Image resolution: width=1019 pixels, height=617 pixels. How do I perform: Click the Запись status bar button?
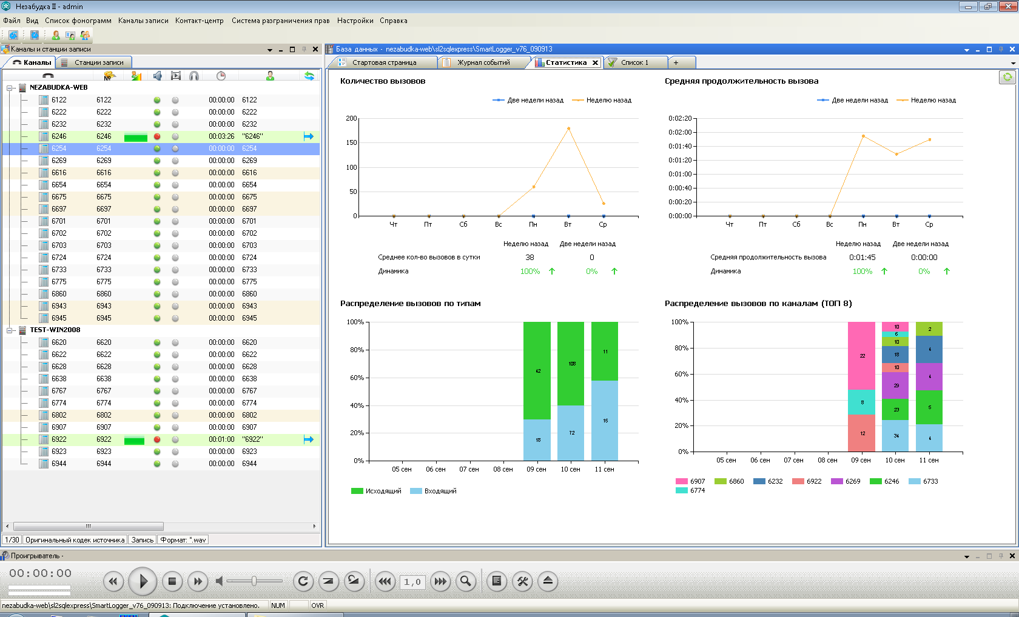pos(143,540)
